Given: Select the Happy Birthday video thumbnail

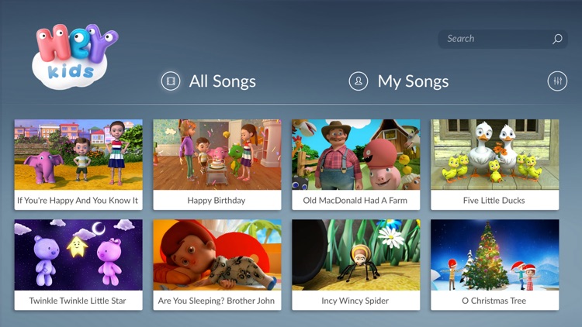Looking at the screenshot, I should [x=217, y=155].
